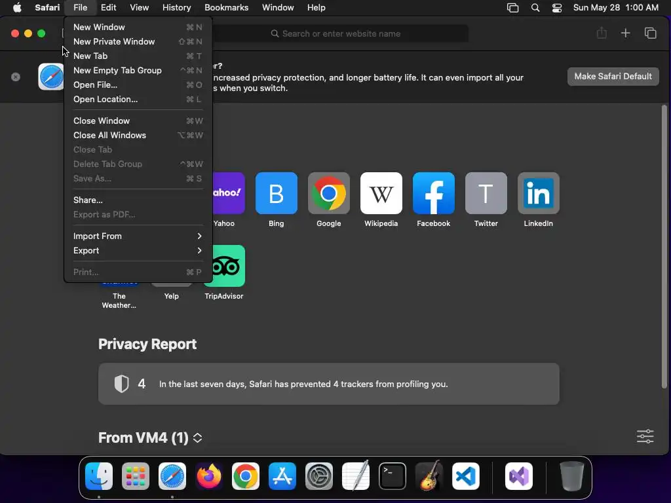671x503 pixels.
Task: Click Make Safari Default button
Action: click(613, 77)
